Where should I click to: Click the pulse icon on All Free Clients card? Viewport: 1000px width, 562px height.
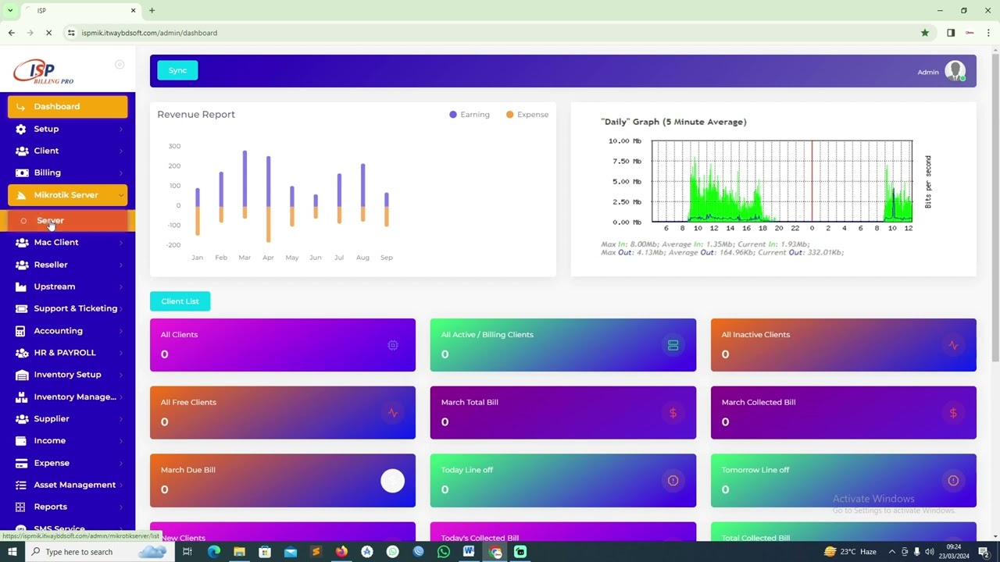[x=393, y=413]
